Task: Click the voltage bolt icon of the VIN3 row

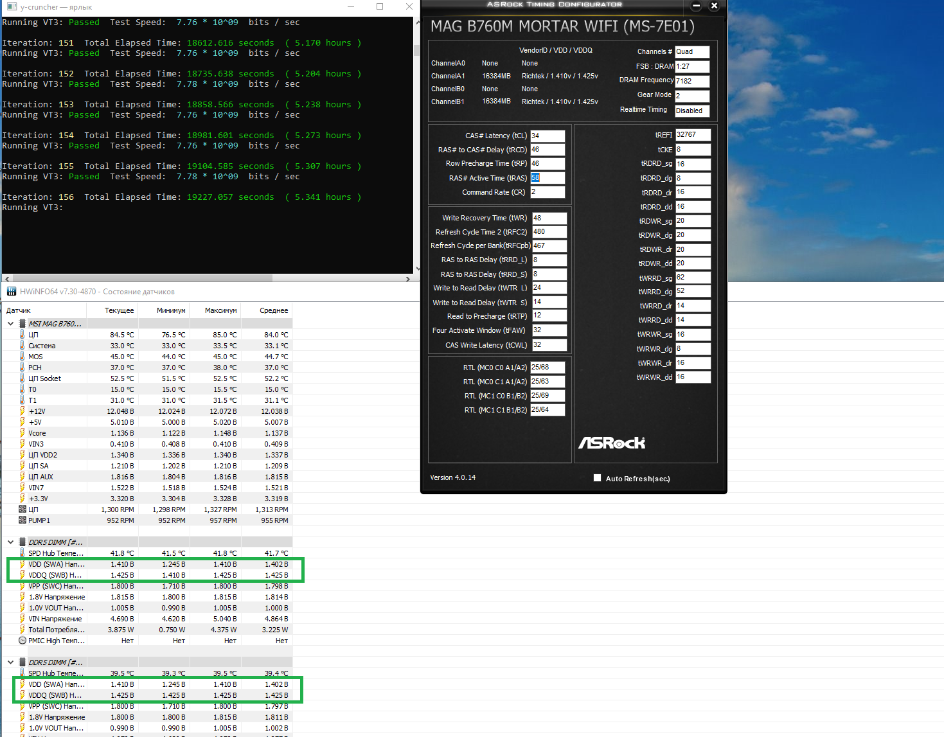Action: 22,444
